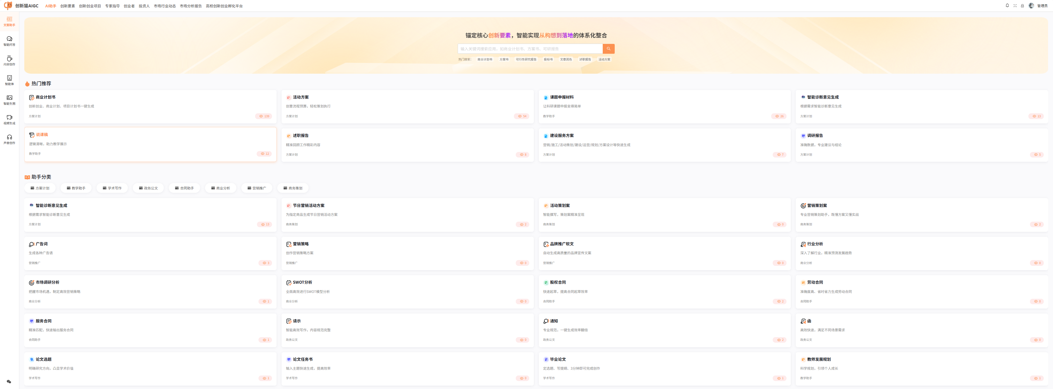
Task: Select the 营销推广 category tab
Action: point(257,188)
